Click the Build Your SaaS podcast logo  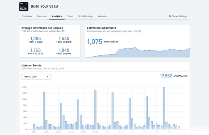[24, 6]
